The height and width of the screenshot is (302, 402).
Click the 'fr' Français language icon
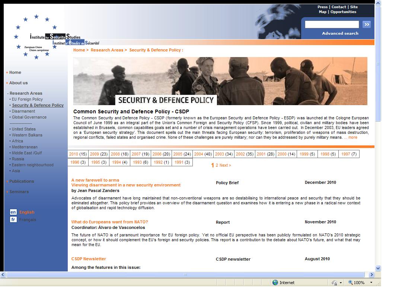pyautogui.click(x=13, y=220)
